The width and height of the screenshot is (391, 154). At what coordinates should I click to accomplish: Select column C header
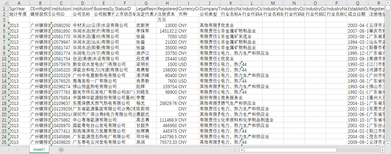click(x=61, y=3)
